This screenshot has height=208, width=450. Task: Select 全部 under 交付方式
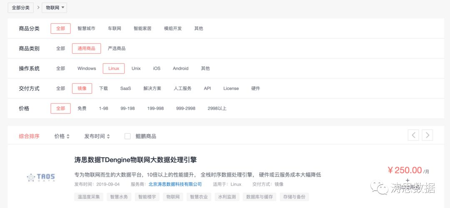[x=60, y=88]
